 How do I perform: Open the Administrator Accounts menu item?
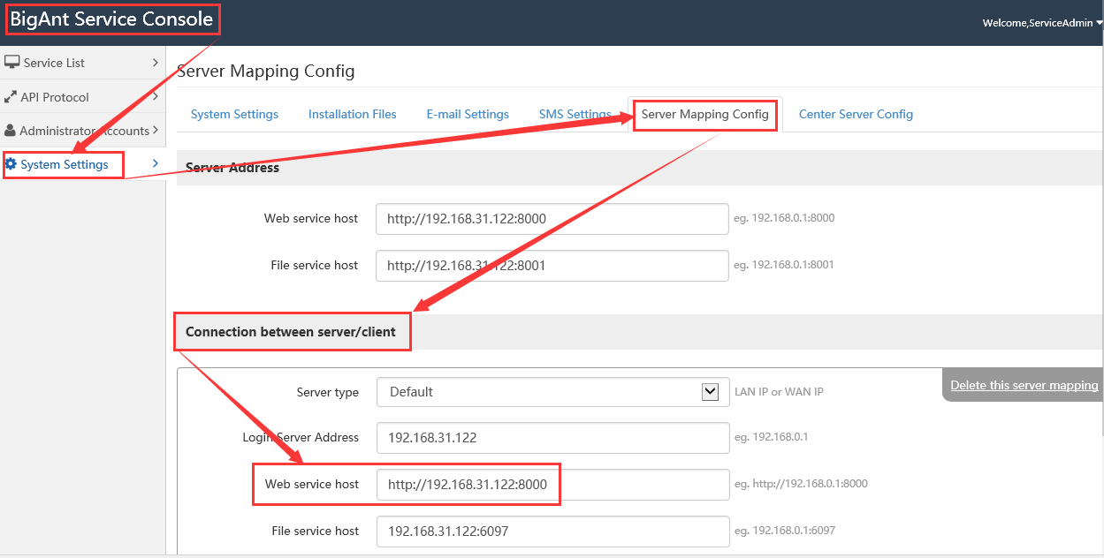pyautogui.click(x=83, y=131)
